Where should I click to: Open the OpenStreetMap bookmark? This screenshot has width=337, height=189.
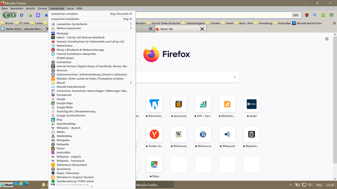tap(92, 124)
